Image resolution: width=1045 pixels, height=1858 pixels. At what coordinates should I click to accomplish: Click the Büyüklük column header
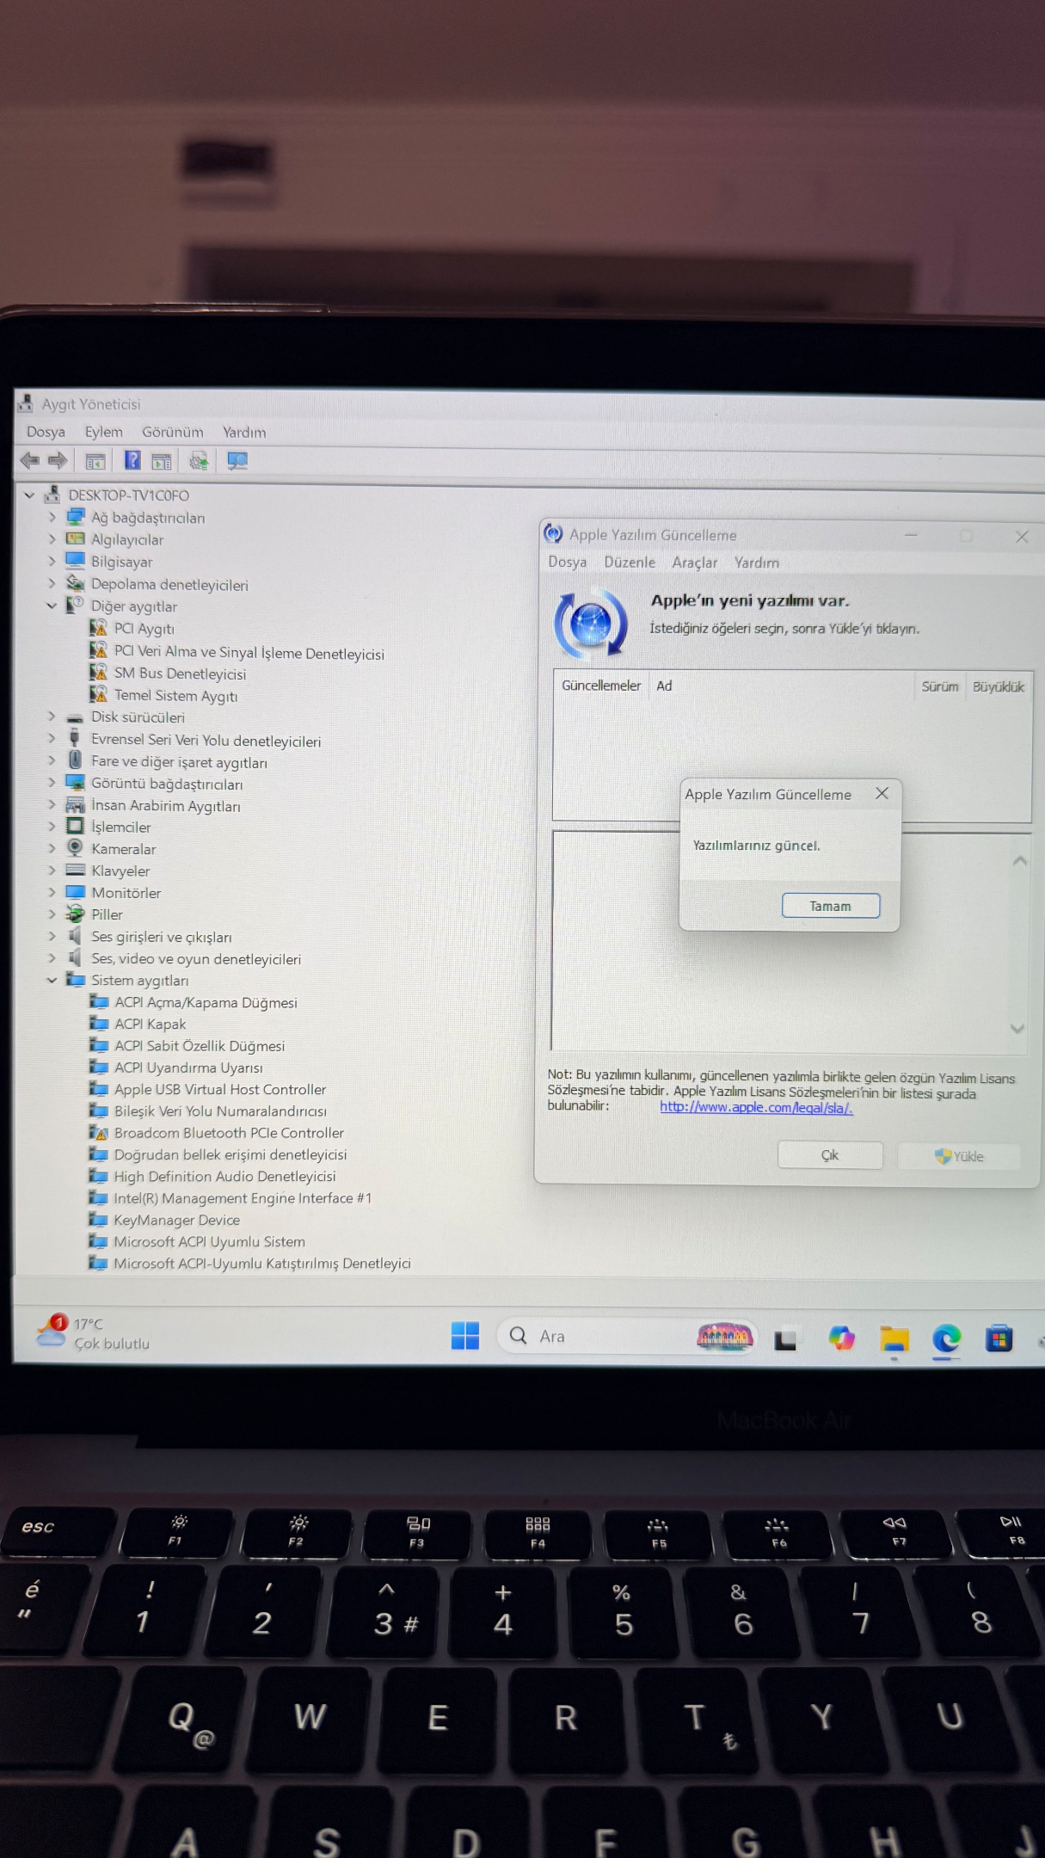[x=999, y=686]
